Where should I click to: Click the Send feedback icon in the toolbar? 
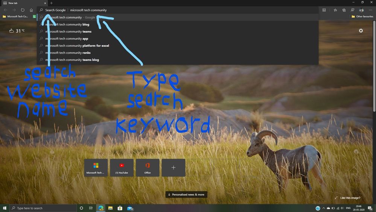click(353, 10)
